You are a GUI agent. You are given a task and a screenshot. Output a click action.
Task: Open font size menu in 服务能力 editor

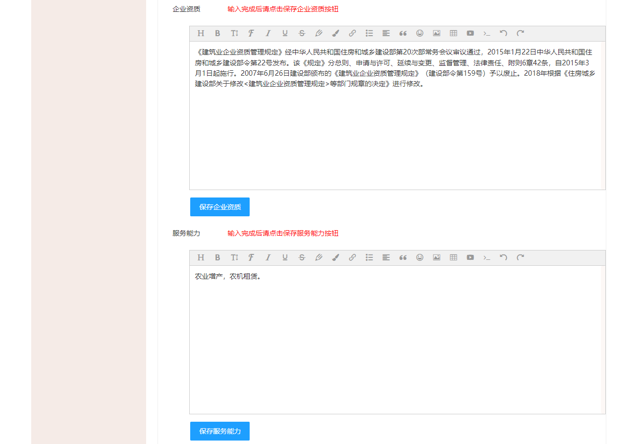234,257
